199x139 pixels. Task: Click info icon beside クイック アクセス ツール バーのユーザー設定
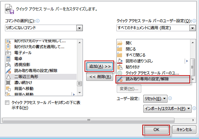tap(194, 21)
